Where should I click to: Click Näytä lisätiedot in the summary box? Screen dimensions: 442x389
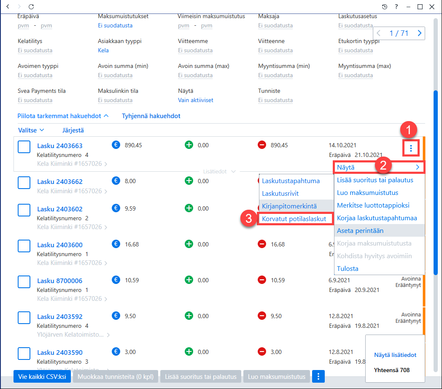pos(395,355)
